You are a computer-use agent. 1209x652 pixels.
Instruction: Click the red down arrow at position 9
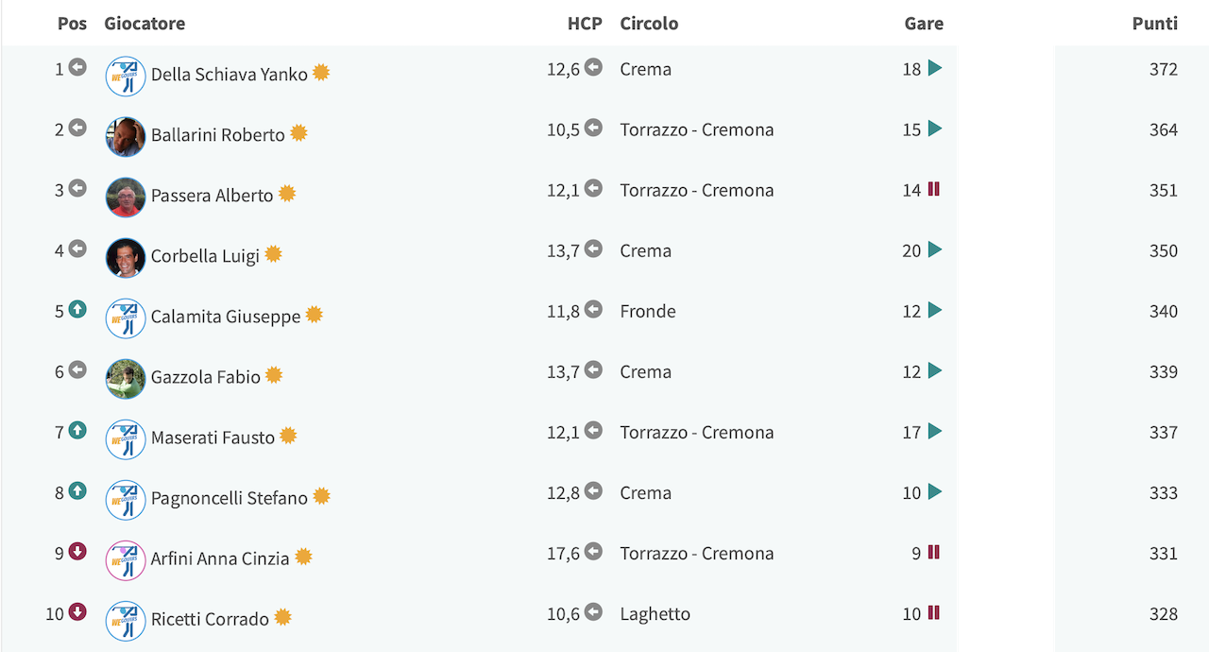coord(77,551)
